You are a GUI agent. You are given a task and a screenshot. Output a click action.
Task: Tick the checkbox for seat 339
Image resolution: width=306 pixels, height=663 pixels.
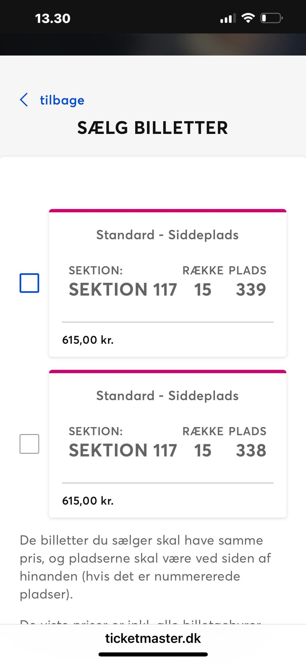coord(29,283)
